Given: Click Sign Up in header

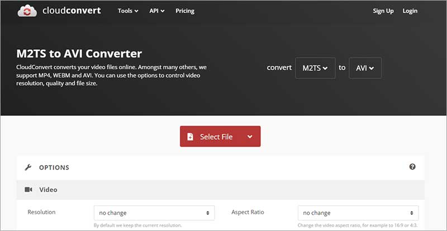Looking at the screenshot, I should click(x=383, y=11).
